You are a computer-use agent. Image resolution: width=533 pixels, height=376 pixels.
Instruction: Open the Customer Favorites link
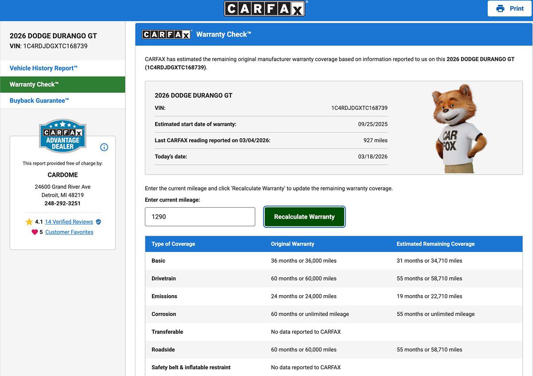click(69, 232)
